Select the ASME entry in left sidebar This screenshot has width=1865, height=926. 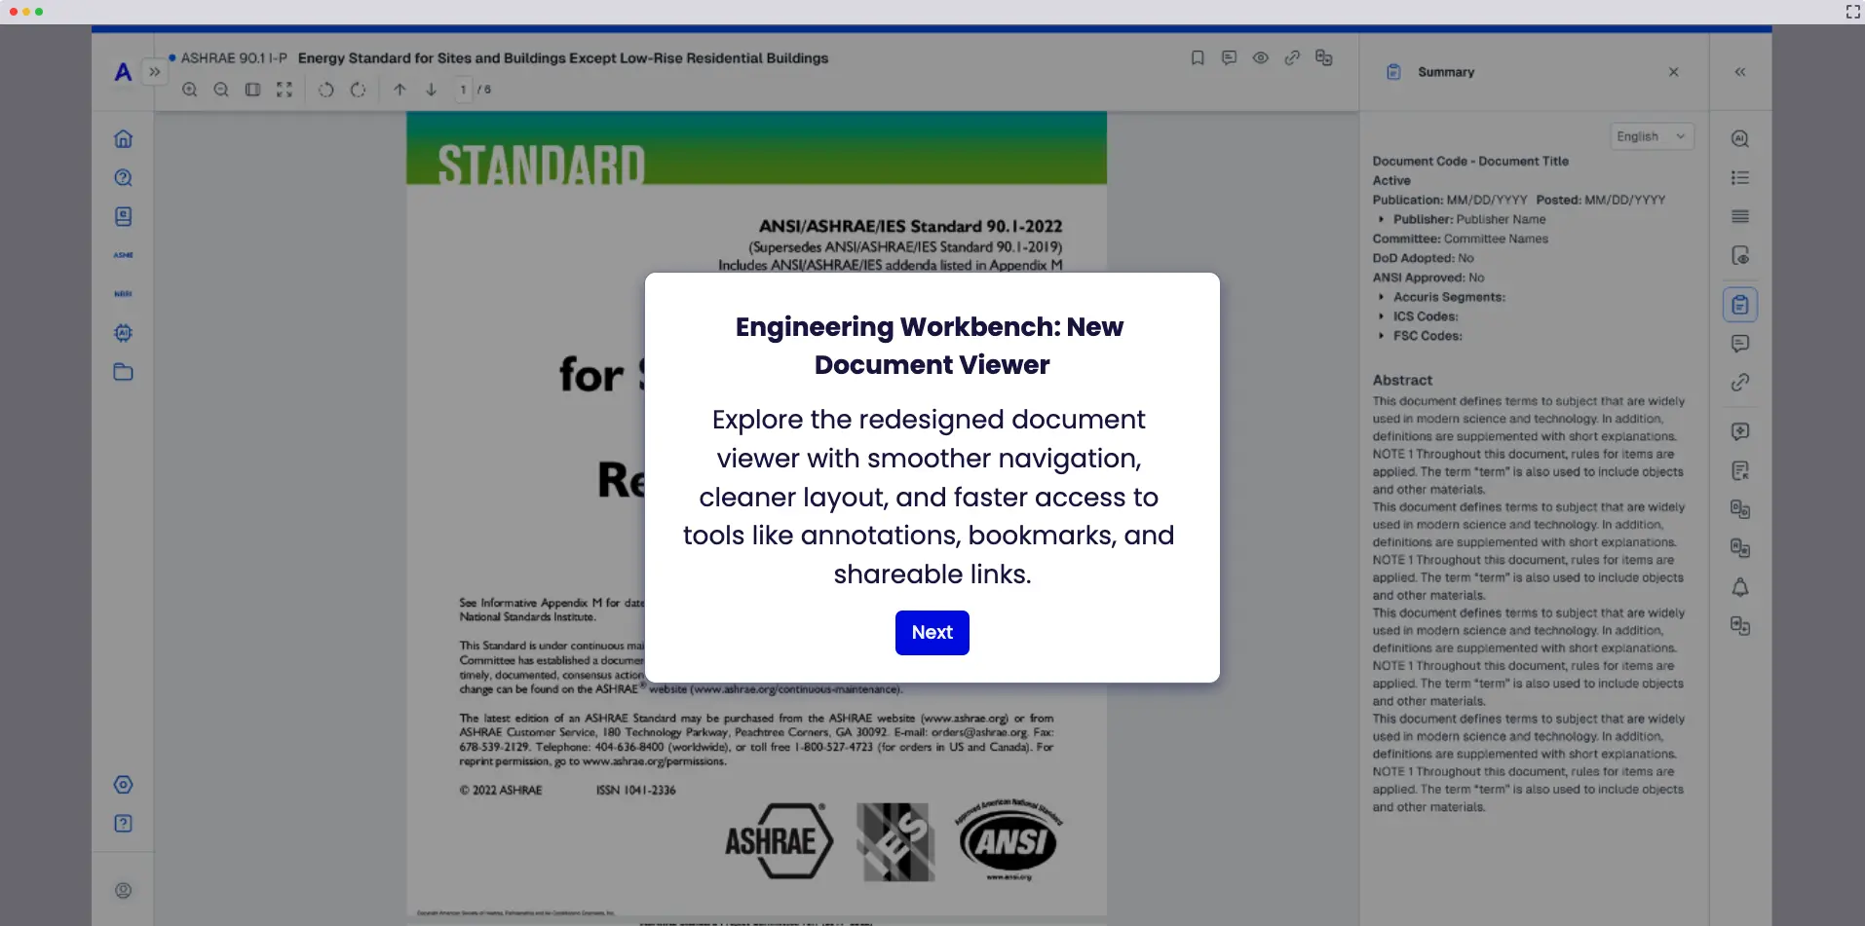coord(123,255)
